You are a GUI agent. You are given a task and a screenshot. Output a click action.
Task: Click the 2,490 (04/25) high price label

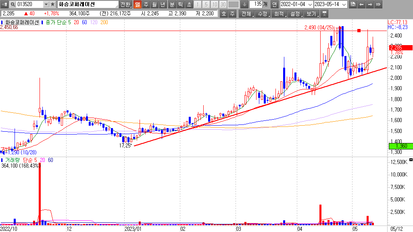[319, 27]
